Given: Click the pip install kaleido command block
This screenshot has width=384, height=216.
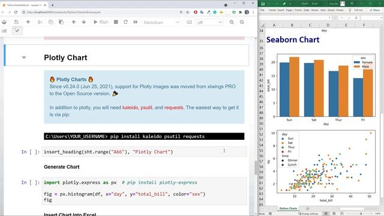Looking at the screenshot, I should 144,136.
